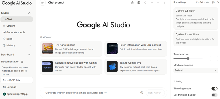This screenshot has height=99, width=220.
Task: Open the System instructions card
Action: click(x=196, y=39)
